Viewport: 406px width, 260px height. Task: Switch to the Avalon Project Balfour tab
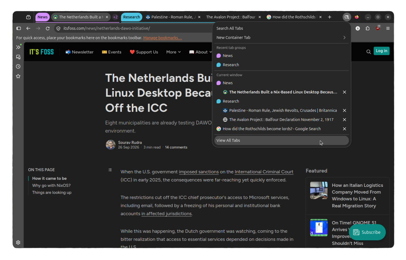(x=231, y=17)
